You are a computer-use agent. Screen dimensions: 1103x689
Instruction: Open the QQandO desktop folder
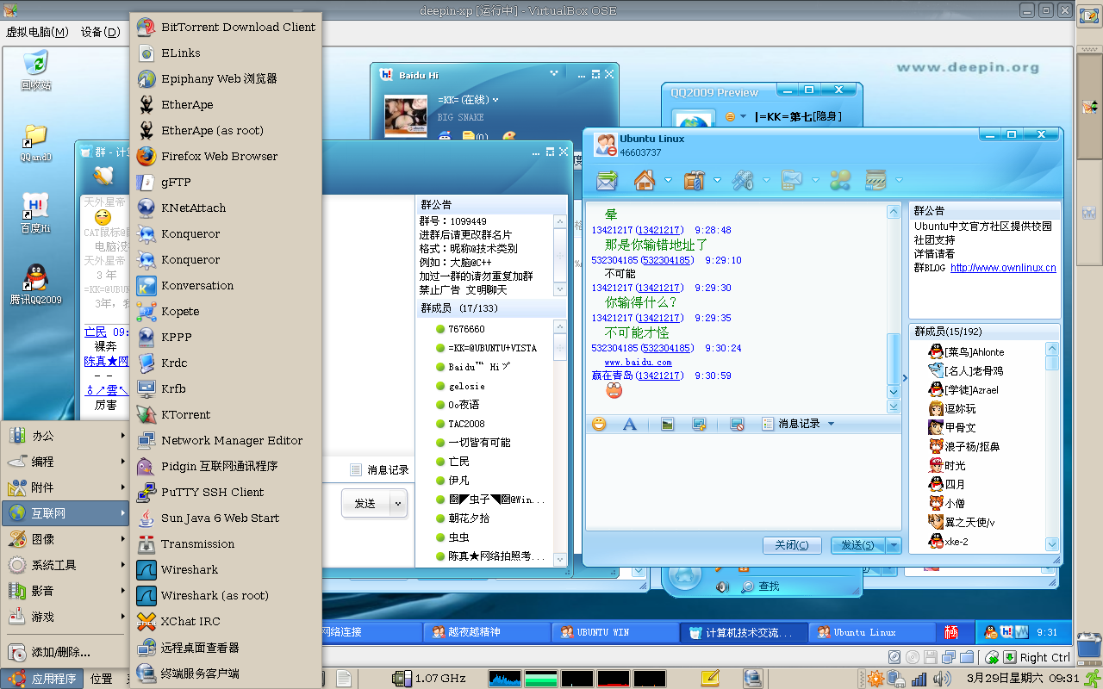point(36,143)
